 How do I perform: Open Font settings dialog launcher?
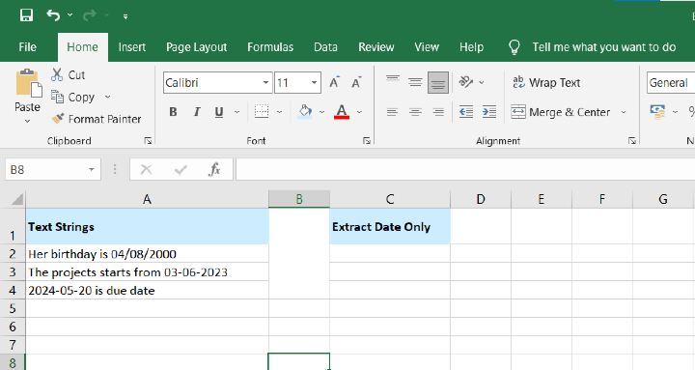[x=367, y=141]
